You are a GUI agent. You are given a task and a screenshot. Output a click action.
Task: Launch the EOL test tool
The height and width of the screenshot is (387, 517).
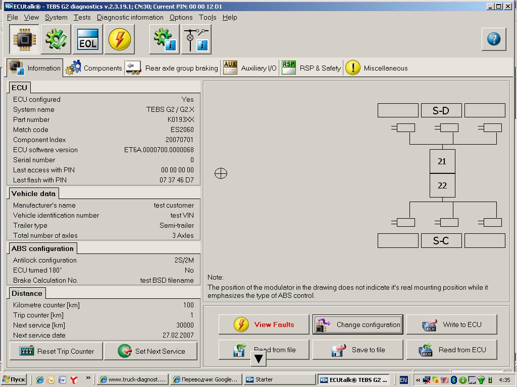(88, 39)
